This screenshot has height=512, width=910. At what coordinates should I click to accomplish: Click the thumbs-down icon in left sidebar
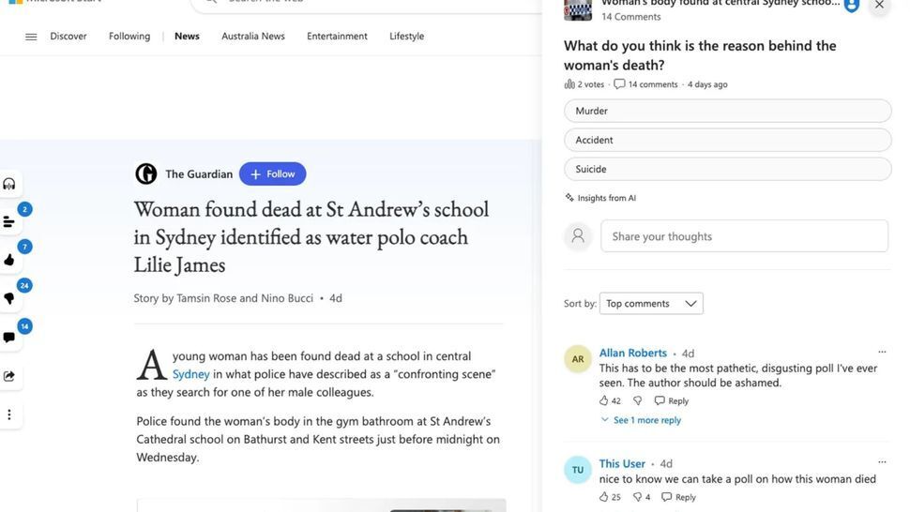(x=9, y=298)
